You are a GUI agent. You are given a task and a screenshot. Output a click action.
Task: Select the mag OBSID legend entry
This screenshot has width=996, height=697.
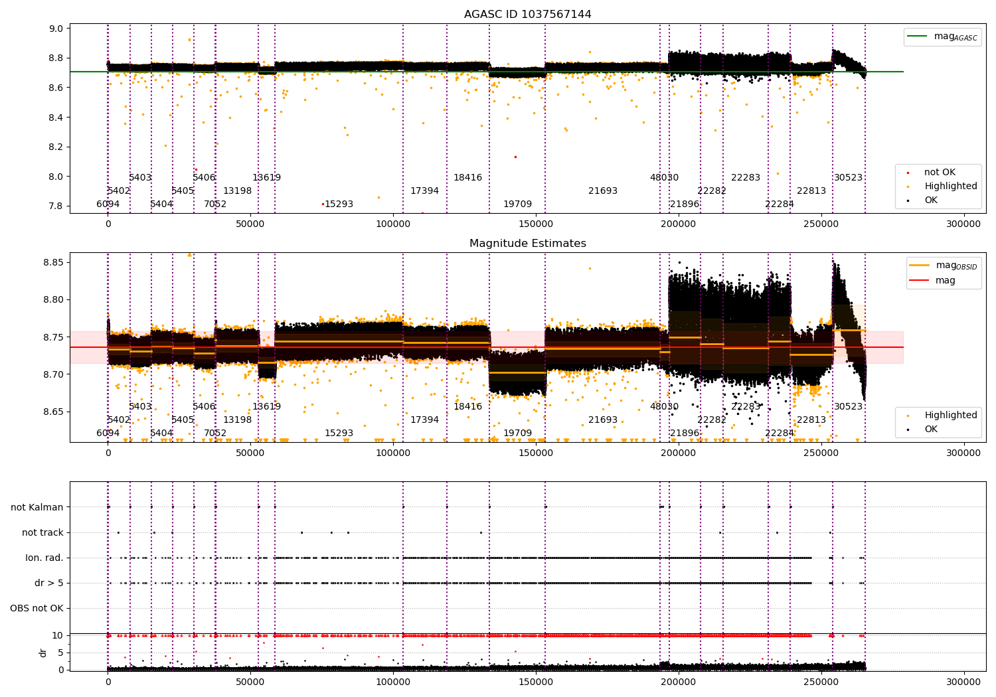pyautogui.click(x=943, y=266)
